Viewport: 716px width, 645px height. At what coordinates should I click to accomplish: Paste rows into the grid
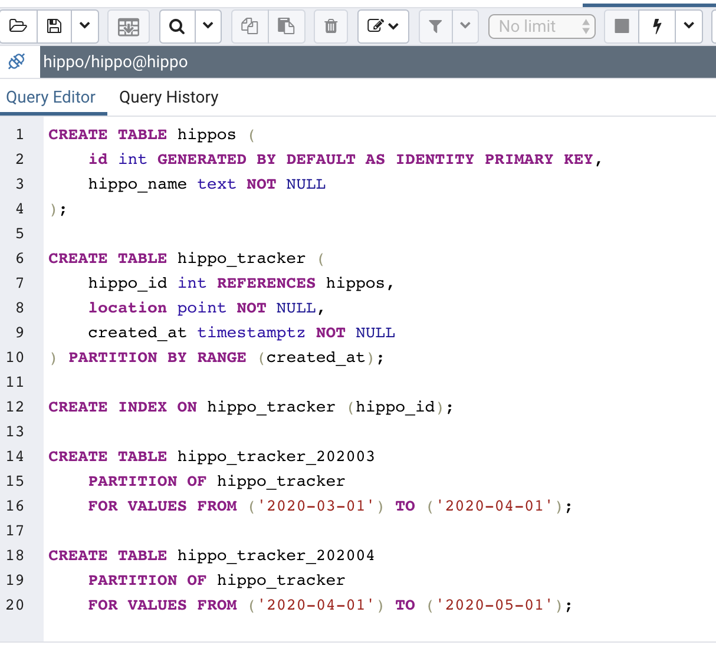(287, 26)
